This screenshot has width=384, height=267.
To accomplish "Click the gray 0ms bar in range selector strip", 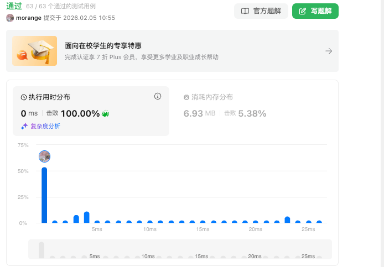I will point(41,250).
